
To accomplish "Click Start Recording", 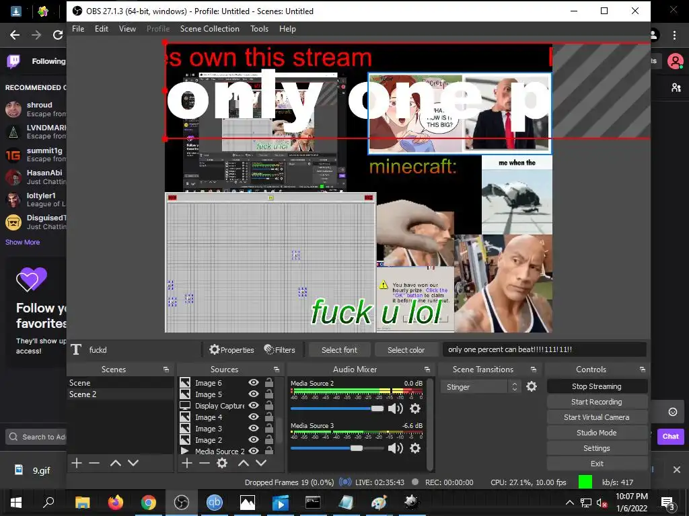I will 597,402.
